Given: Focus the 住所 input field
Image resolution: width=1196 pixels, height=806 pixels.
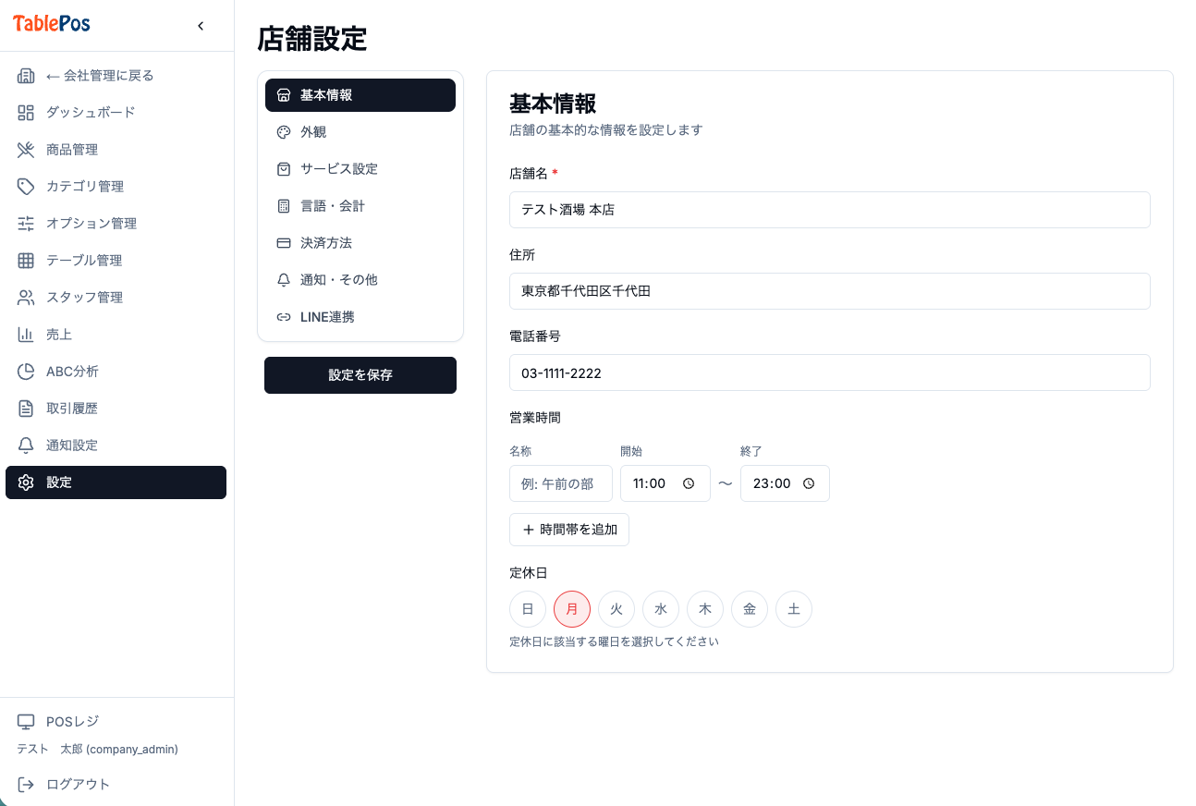Looking at the screenshot, I should tap(830, 291).
